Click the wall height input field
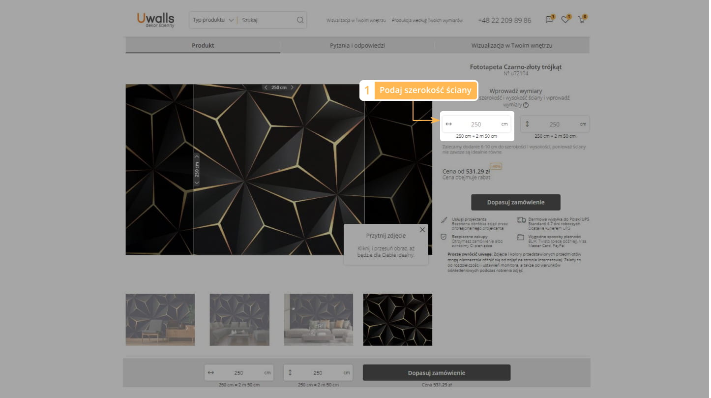Screen dimensions: 711x398 (554, 124)
